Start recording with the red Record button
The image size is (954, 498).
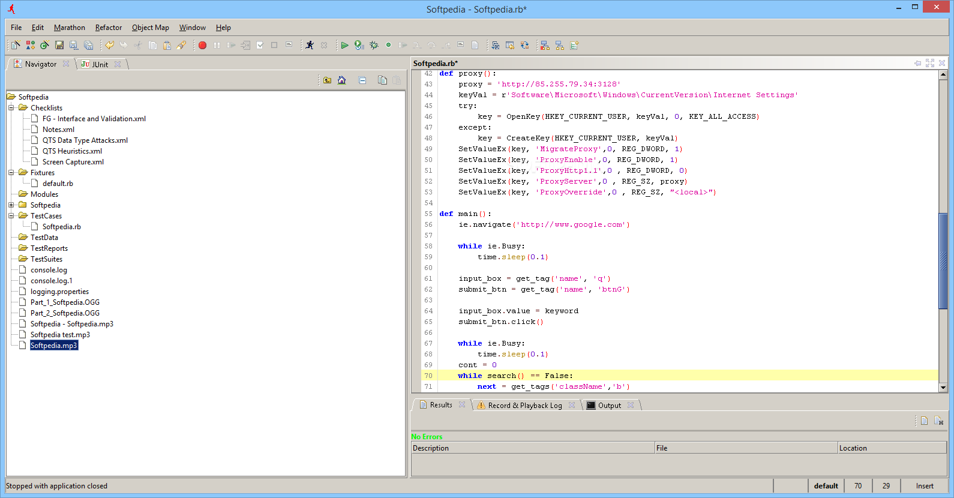pyautogui.click(x=202, y=45)
